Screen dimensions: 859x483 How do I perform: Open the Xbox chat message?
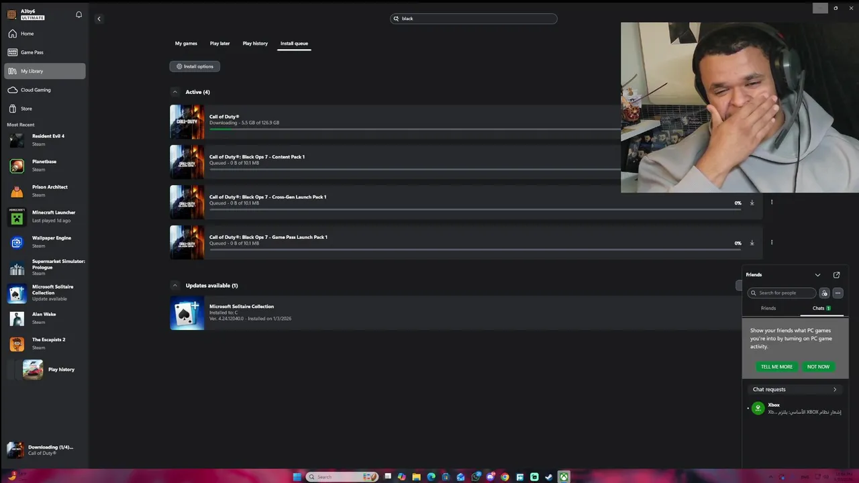click(x=795, y=409)
